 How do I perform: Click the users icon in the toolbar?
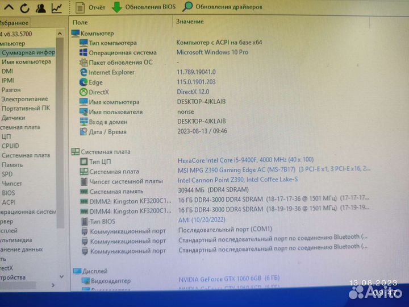(41, 8)
